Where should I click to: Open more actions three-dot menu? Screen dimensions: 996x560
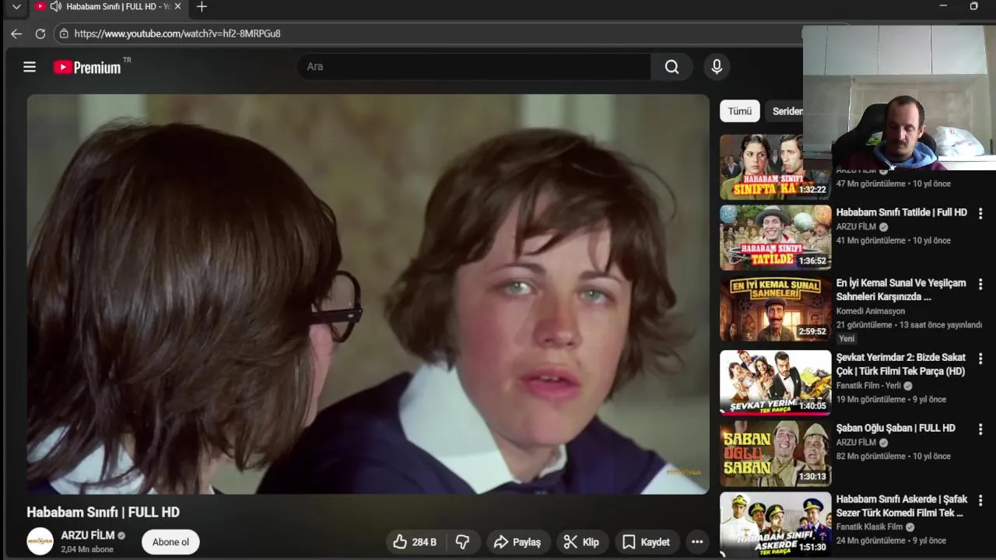coord(697,542)
